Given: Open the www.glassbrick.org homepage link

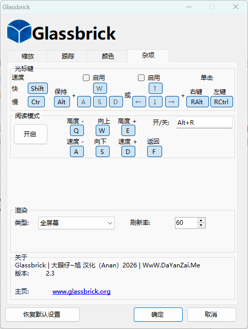Looking at the screenshot, I should click(81, 292).
